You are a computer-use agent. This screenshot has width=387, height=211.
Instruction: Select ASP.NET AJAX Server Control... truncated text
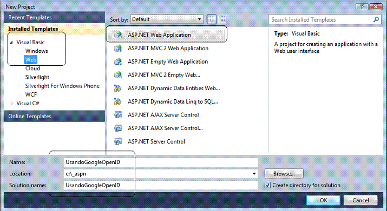click(x=165, y=128)
